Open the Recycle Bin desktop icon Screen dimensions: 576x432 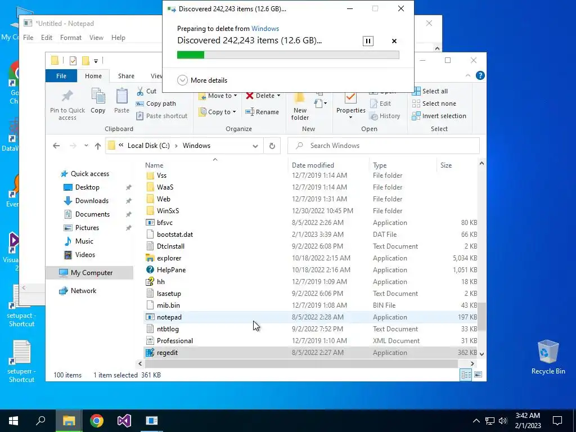tap(548, 357)
